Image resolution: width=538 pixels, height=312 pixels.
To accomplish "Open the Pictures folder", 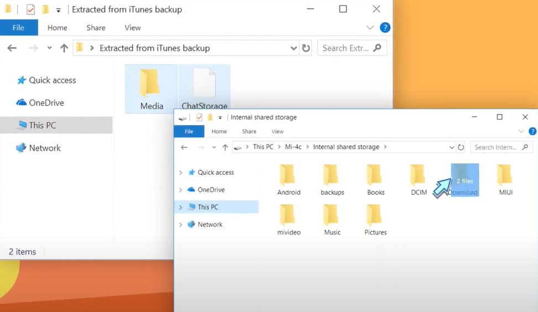I will [x=375, y=220].
